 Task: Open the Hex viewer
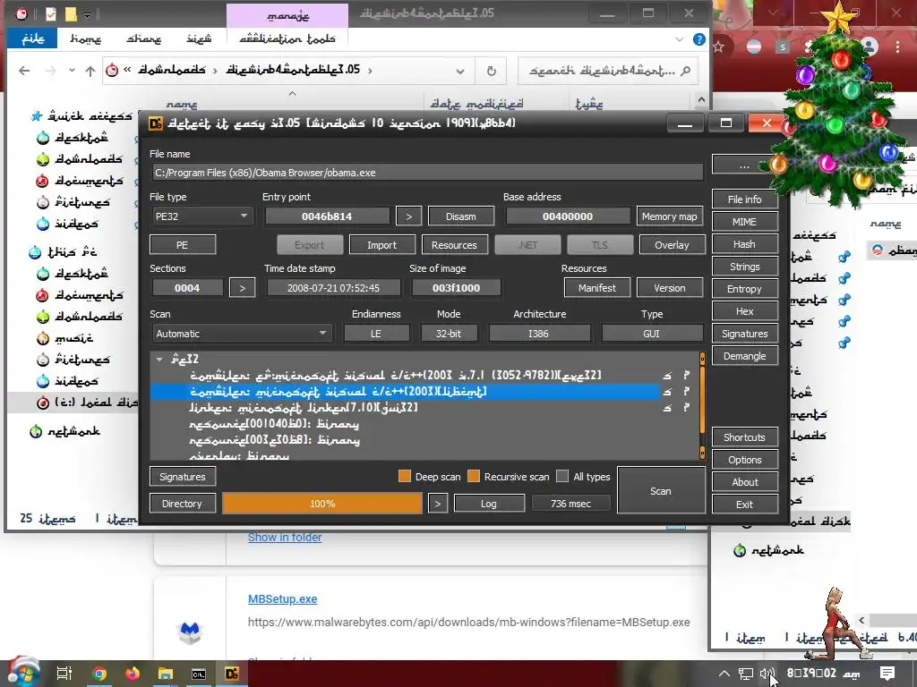pyautogui.click(x=744, y=311)
